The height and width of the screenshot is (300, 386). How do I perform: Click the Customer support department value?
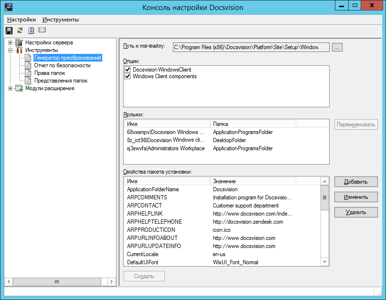click(246, 206)
